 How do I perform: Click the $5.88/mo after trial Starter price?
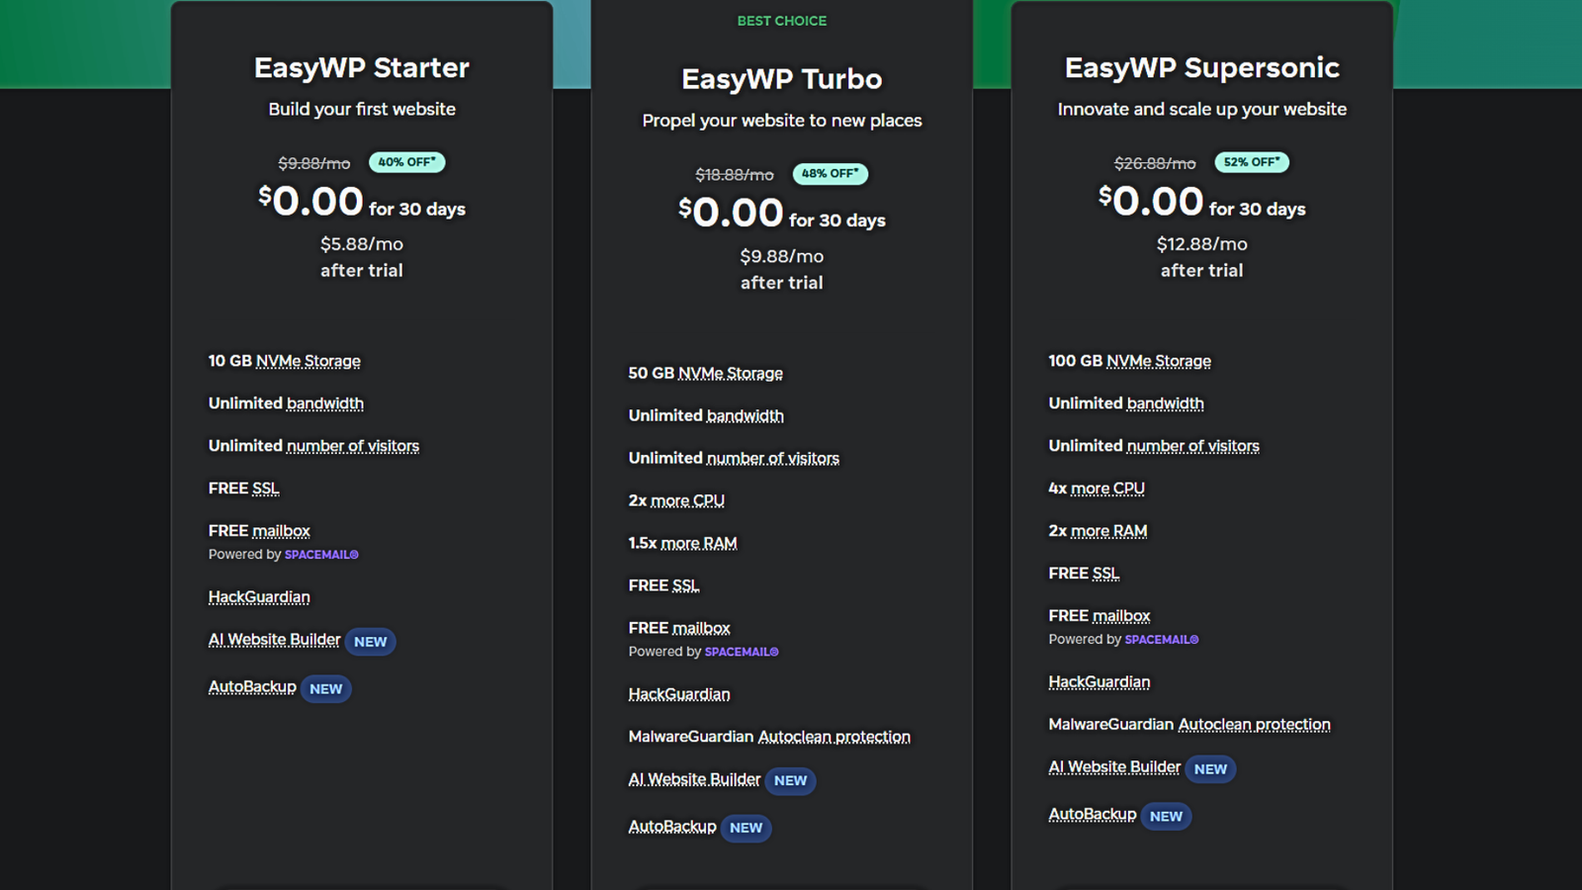362,244
